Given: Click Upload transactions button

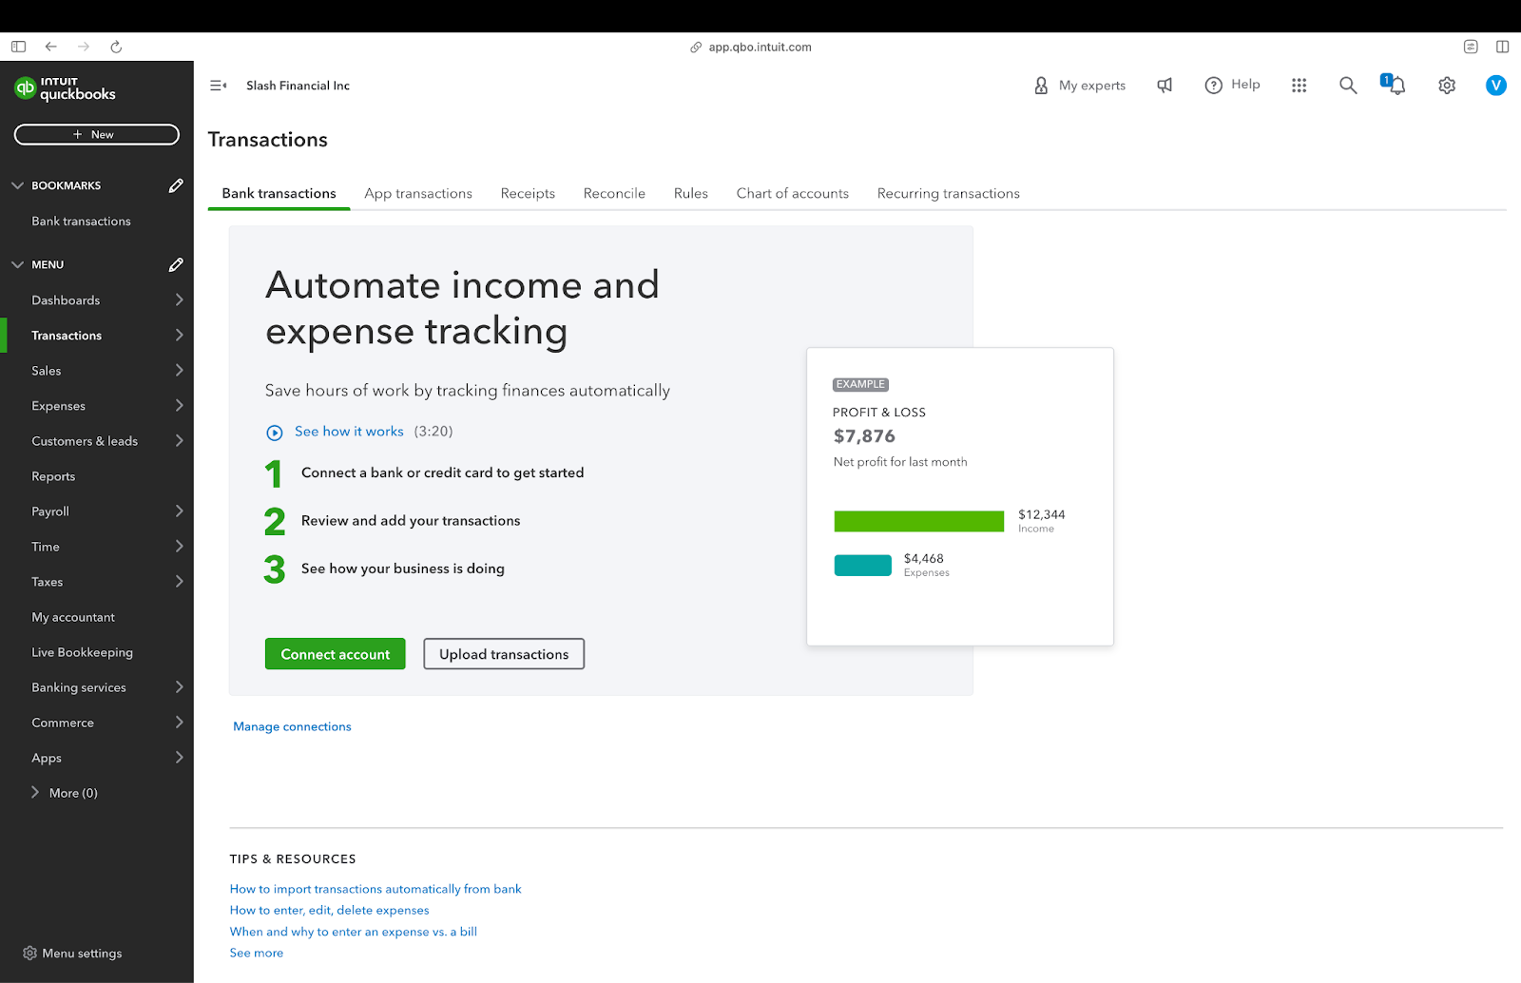Looking at the screenshot, I should pyautogui.click(x=504, y=654).
